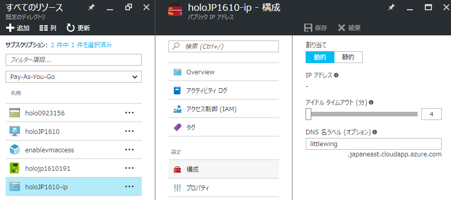Click the IP address info icon
This screenshot has width=451, height=200.
click(336, 75)
